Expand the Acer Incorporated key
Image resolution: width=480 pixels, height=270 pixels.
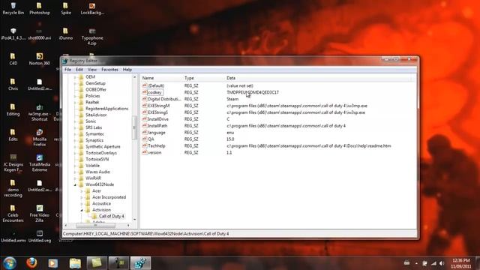pyautogui.click(x=82, y=197)
